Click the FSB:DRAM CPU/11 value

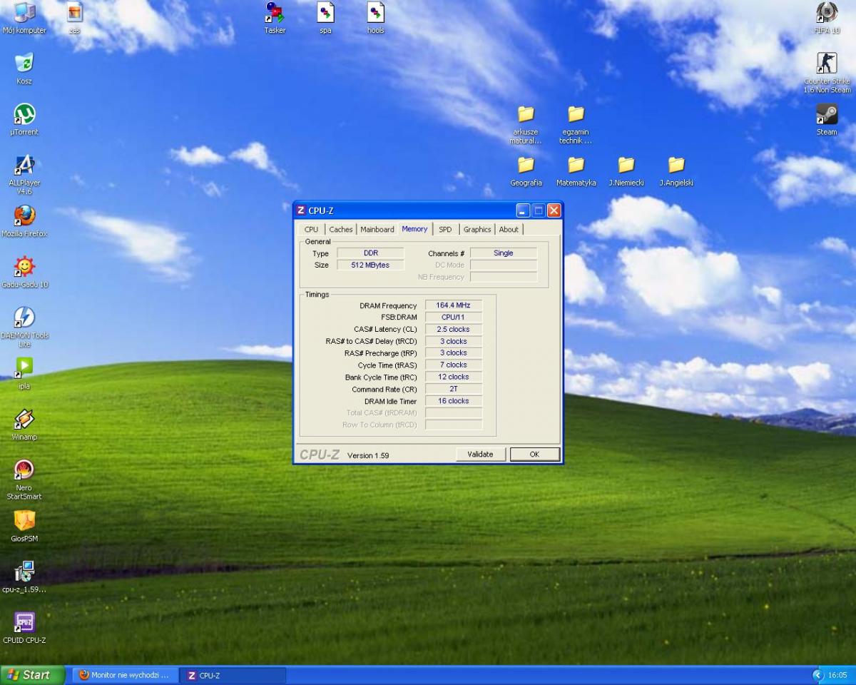point(454,317)
